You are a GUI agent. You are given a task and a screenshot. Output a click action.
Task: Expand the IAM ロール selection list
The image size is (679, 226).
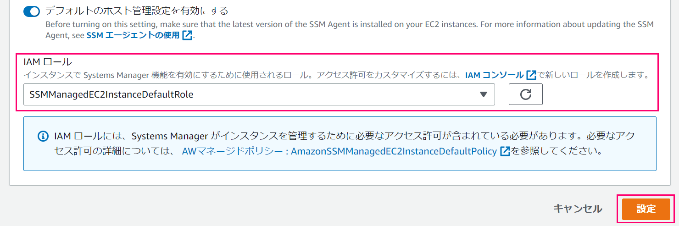point(259,94)
